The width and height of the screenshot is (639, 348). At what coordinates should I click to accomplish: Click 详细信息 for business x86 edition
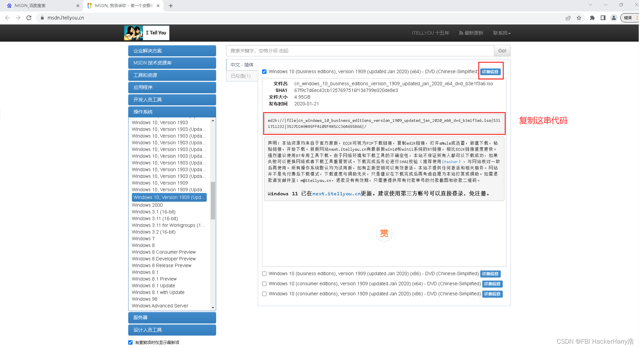click(490, 274)
